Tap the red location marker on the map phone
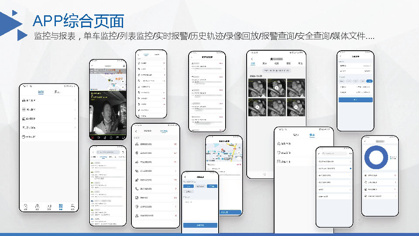Image resolution: width=419 pixels, height=236 pixels. (222, 150)
